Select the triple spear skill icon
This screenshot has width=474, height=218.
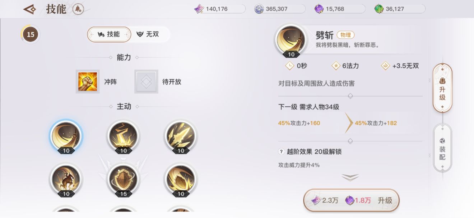181,136
